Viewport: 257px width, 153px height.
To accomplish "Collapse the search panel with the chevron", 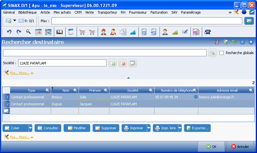I will [128, 78].
